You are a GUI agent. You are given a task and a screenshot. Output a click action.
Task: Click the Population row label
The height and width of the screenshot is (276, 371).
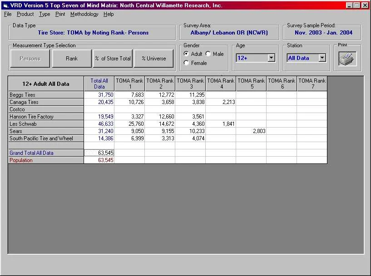pos(46,160)
